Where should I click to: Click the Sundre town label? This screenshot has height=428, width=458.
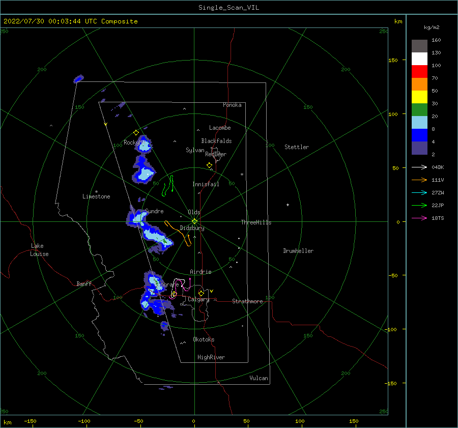coord(155,211)
